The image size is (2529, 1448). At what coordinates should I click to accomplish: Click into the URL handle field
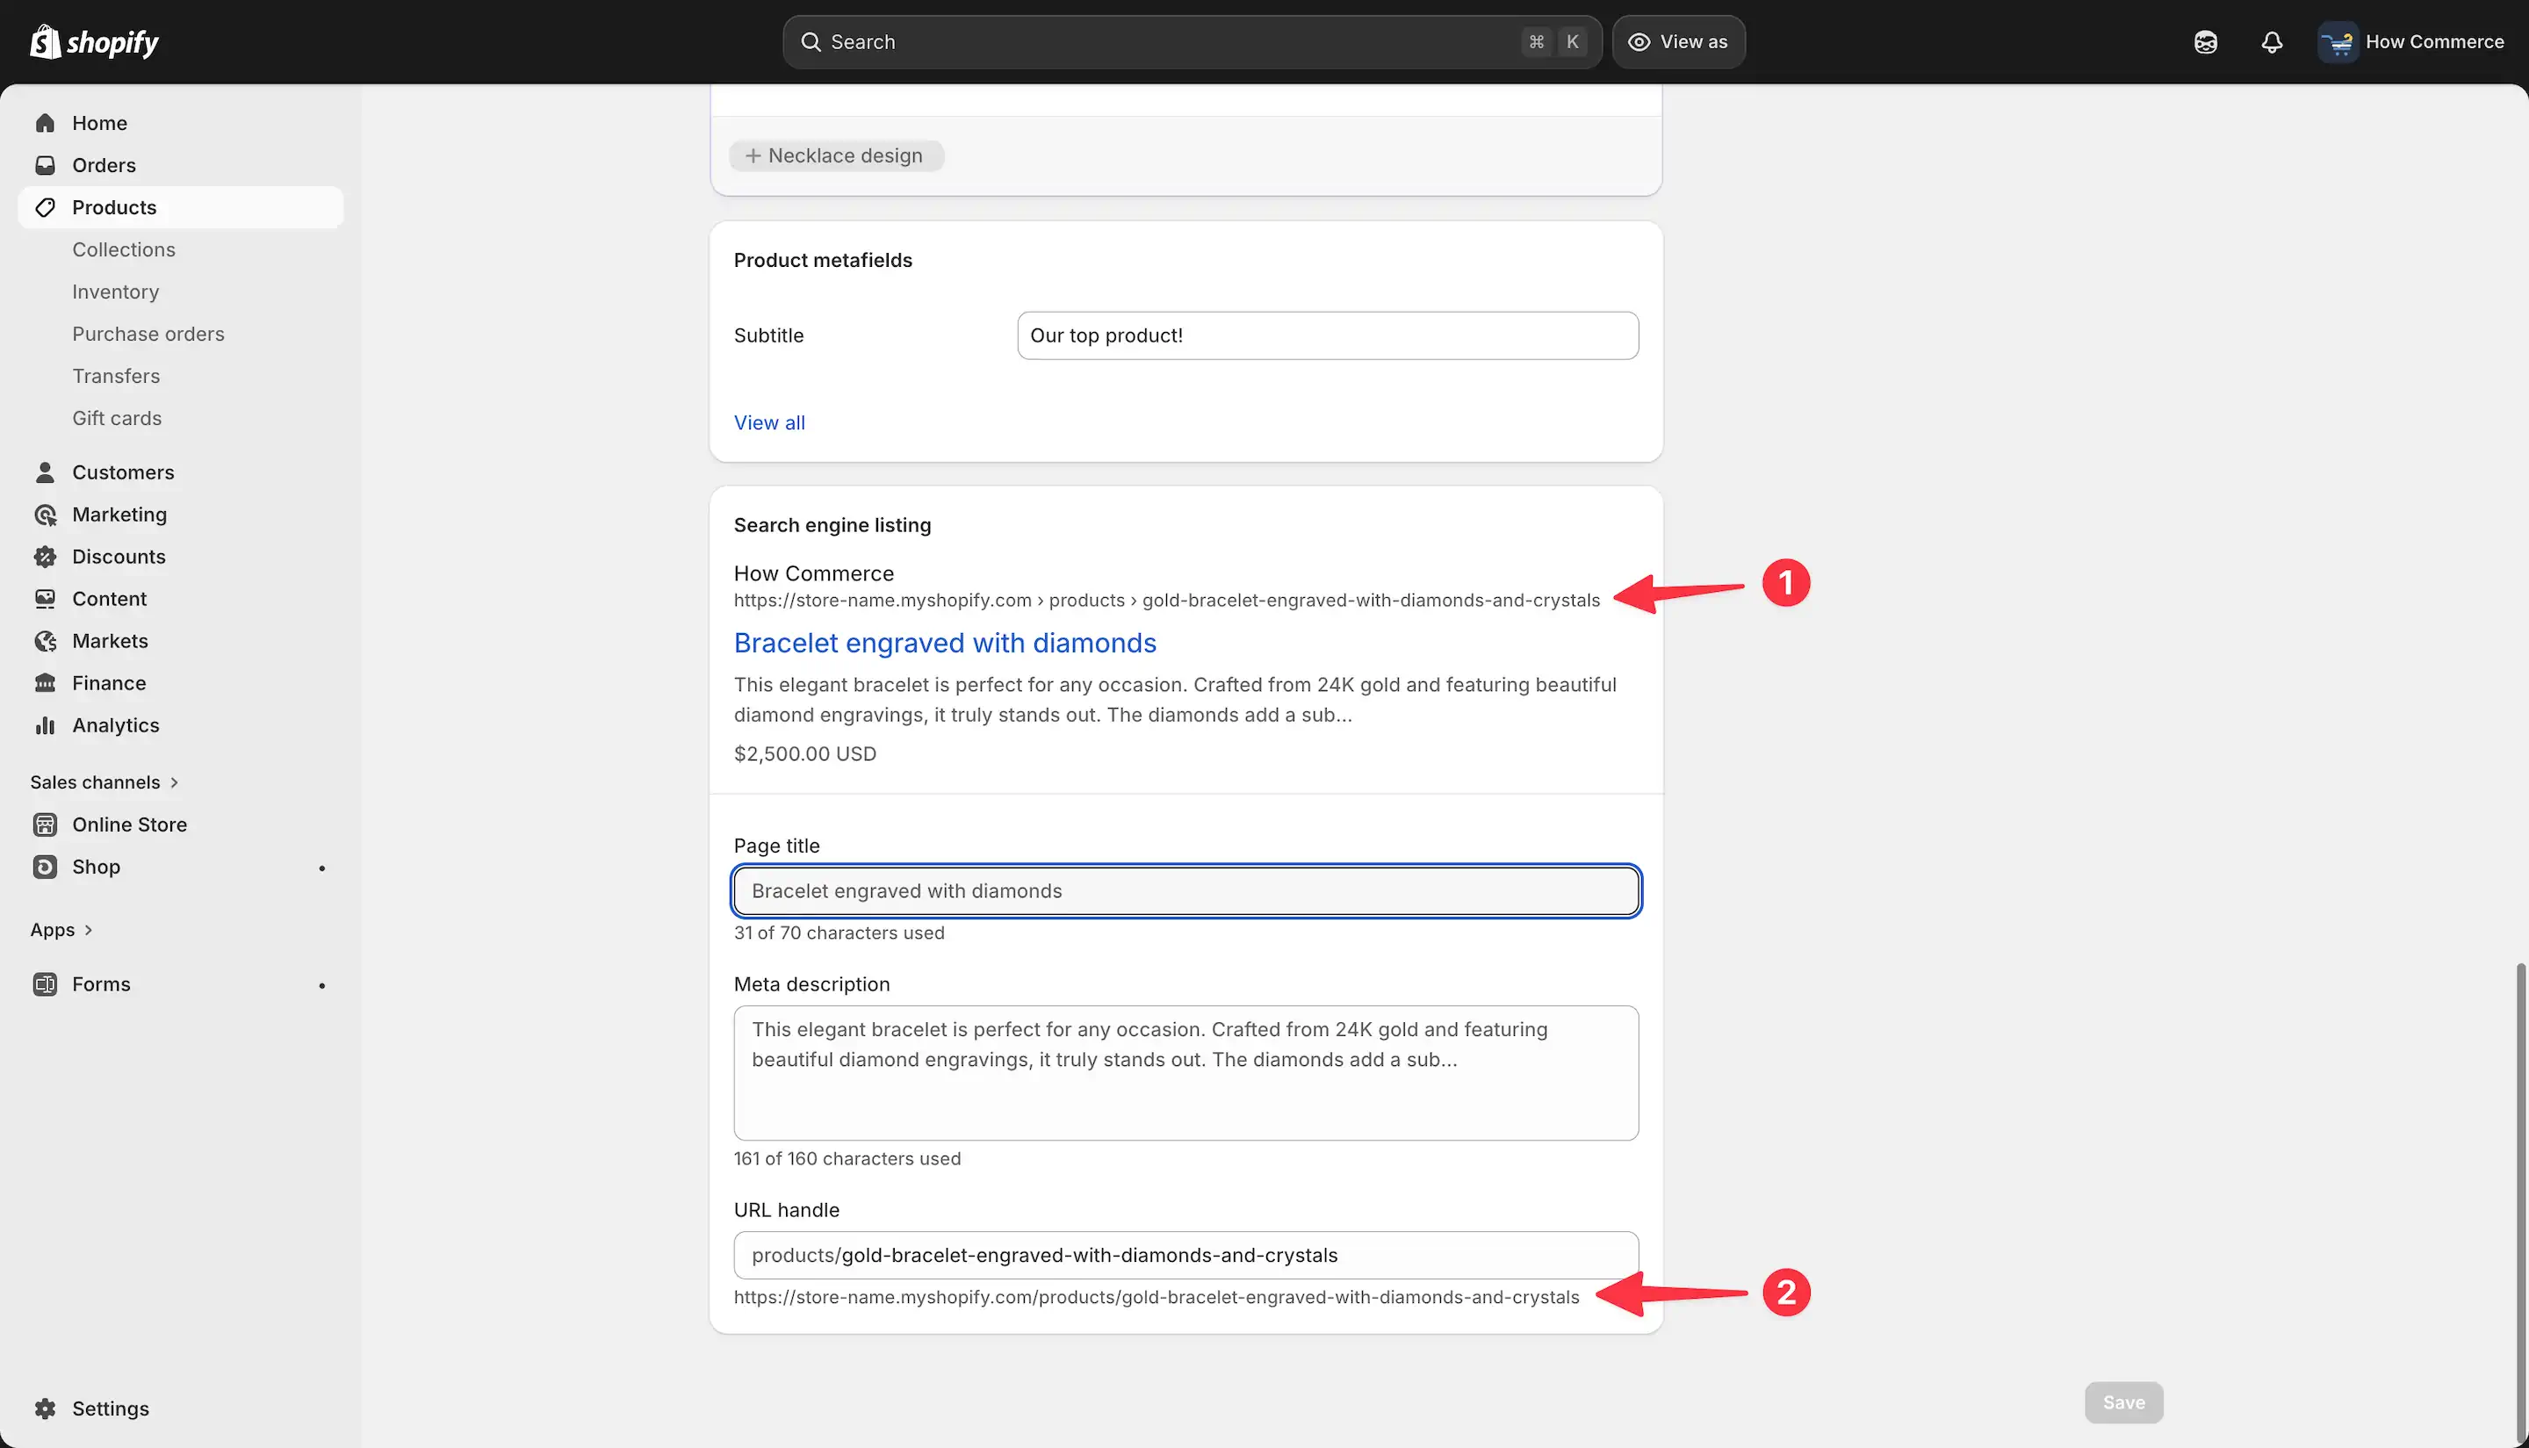1185,1255
